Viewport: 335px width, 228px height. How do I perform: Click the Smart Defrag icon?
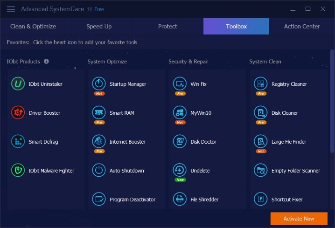pos(18,142)
